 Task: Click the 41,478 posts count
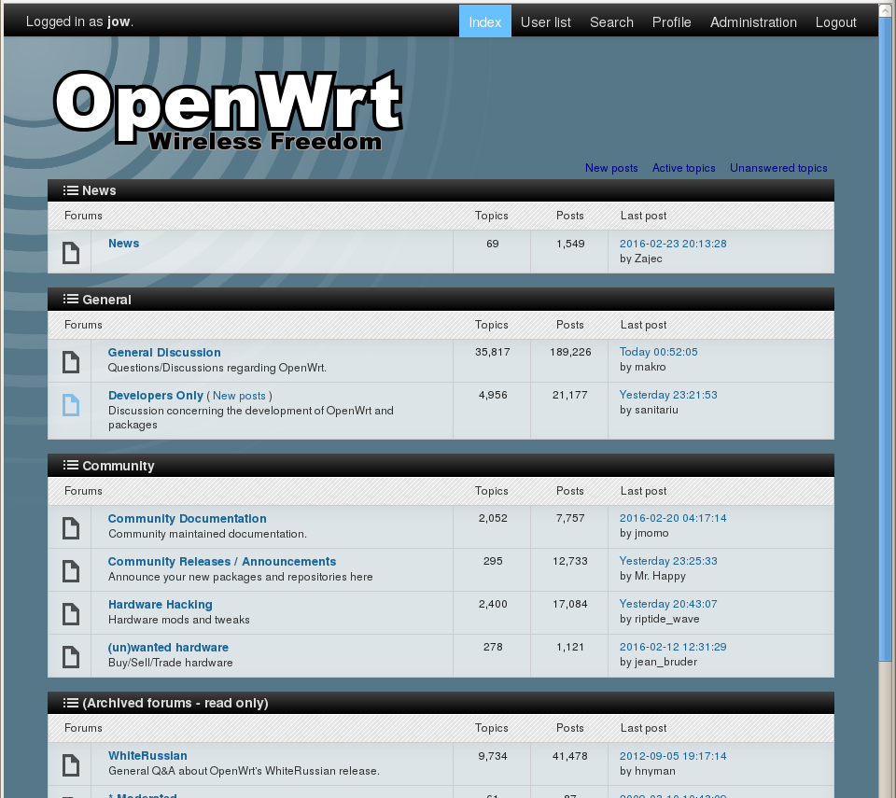tap(569, 756)
